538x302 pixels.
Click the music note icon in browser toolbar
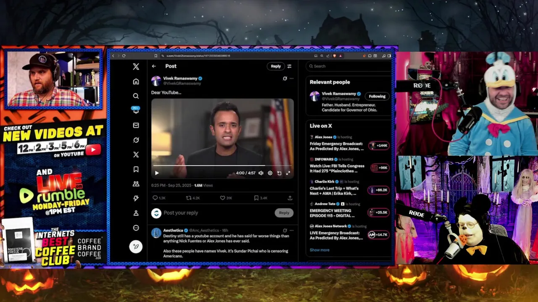coord(384,56)
